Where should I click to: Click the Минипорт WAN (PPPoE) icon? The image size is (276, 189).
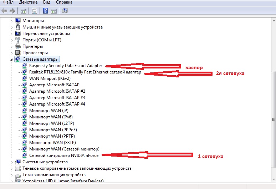click(25, 130)
